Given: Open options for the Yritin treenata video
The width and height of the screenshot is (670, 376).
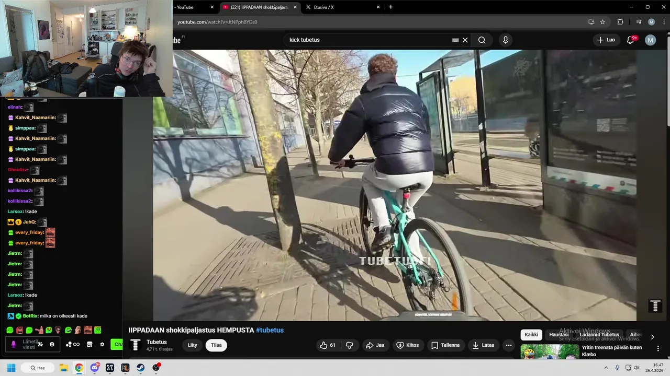Looking at the screenshot, I should pyautogui.click(x=658, y=348).
